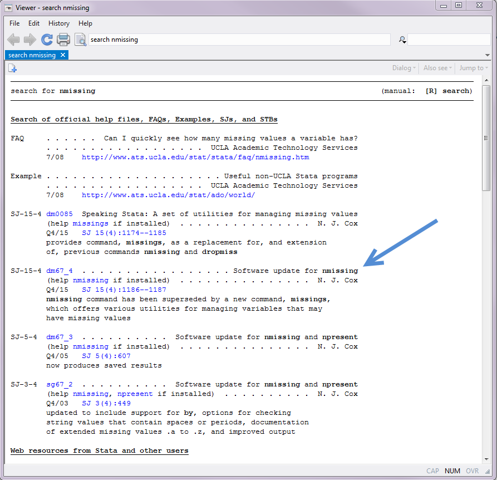This screenshot has width=497, height=480.
Task: Click the CAP status indicator
Action: 432,471
